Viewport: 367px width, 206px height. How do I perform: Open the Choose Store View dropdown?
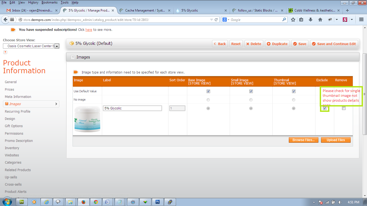31,46
